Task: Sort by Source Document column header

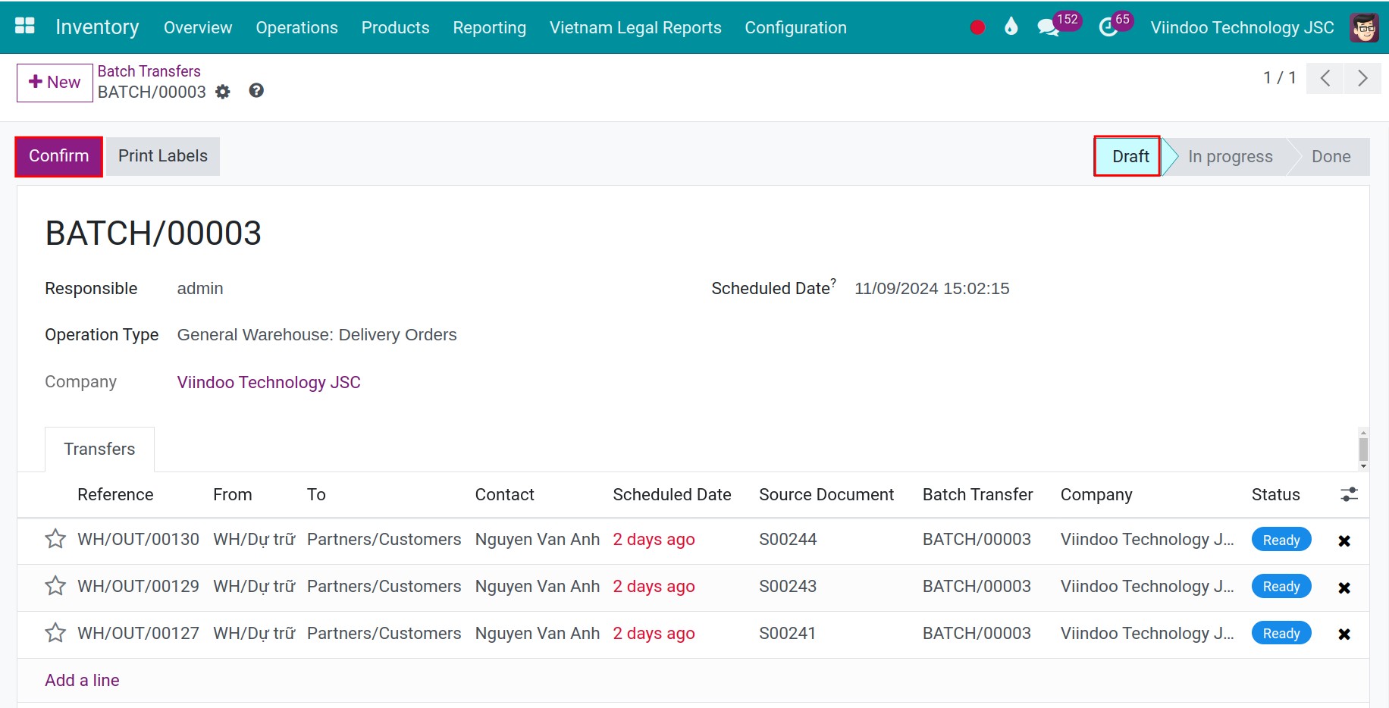Action: 826,494
